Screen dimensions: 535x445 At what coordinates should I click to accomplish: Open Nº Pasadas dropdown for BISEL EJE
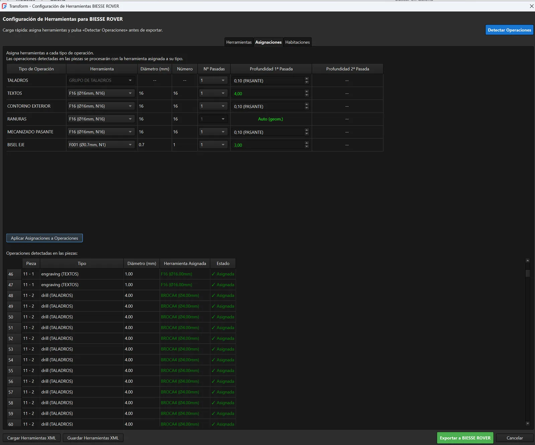coord(213,145)
